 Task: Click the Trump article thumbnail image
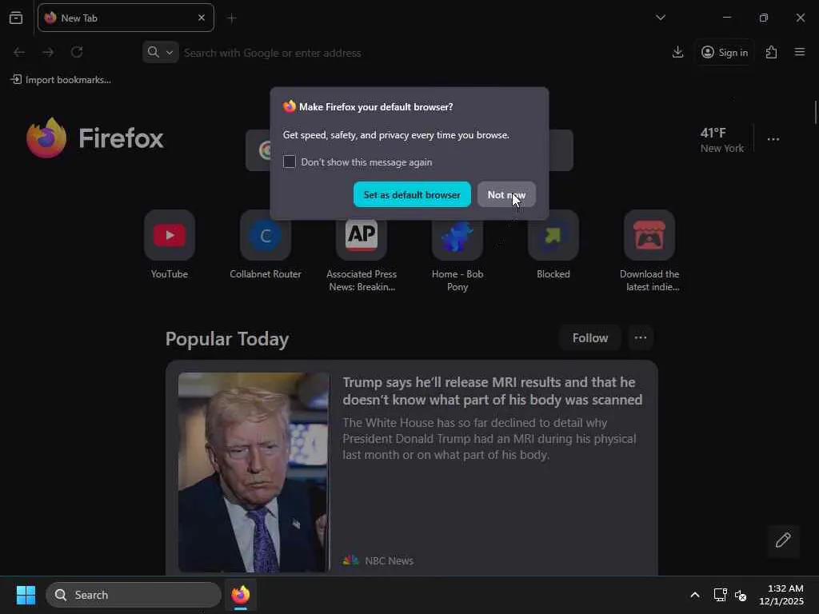pyautogui.click(x=254, y=472)
